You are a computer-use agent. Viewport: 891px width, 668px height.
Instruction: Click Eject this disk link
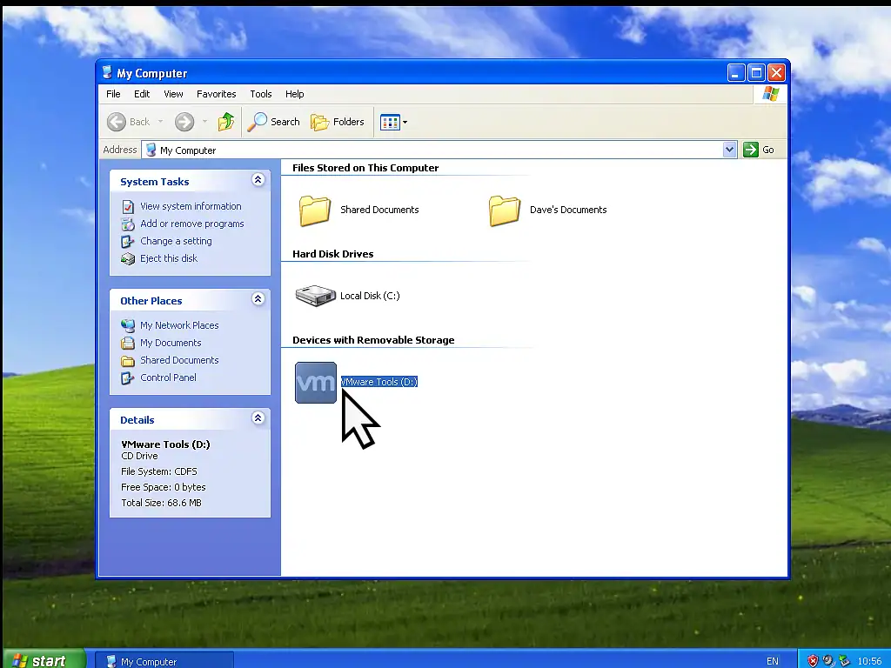[x=169, y=258]
